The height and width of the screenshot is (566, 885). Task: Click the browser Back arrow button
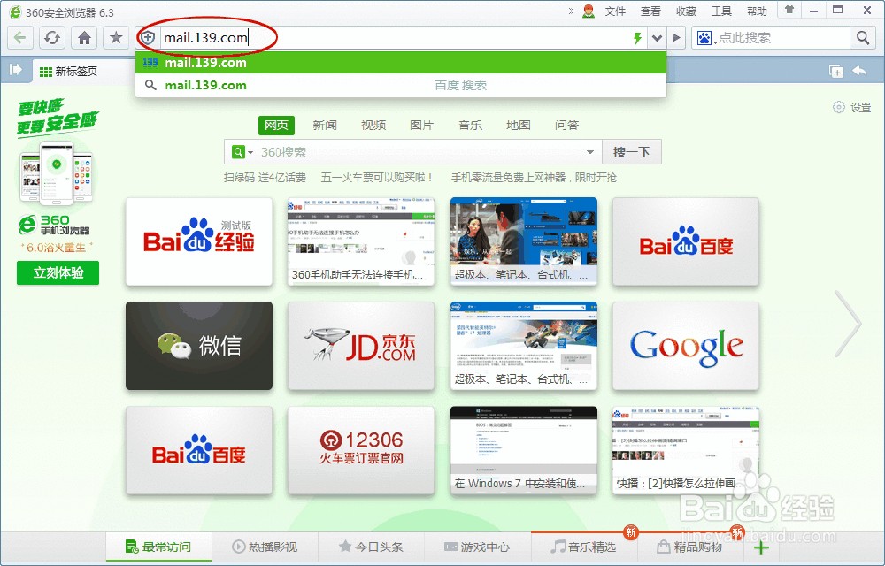tap(20, 38)
